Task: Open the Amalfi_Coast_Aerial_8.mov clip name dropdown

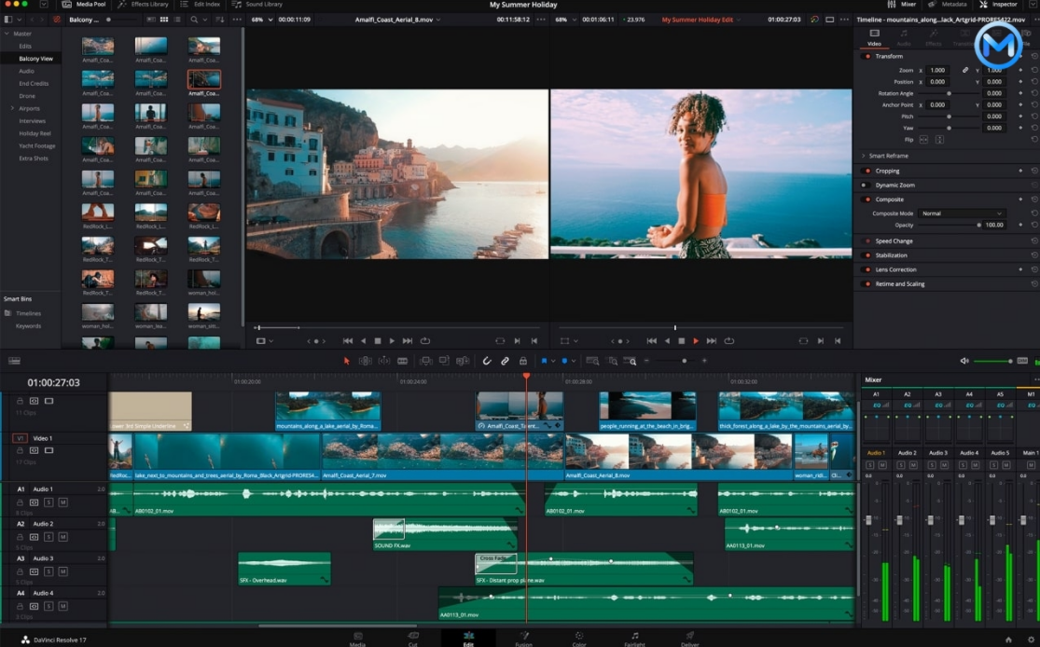Action: [438, 20]
